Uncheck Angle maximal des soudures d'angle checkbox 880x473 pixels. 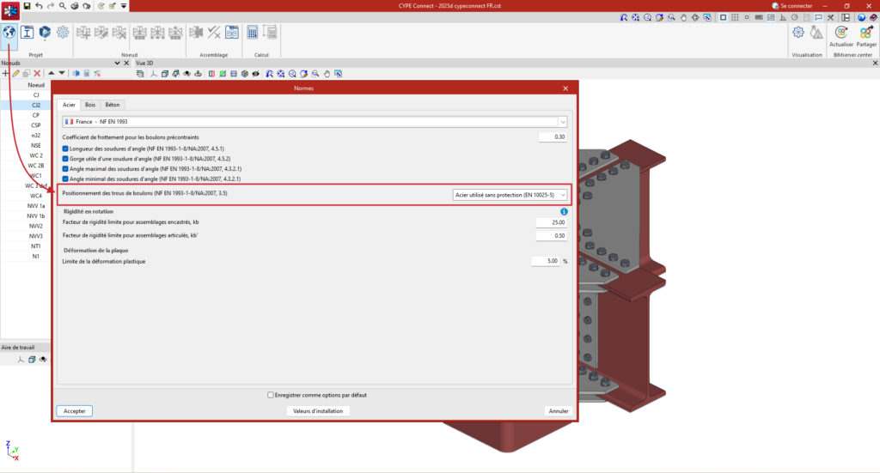pos(65,169)
